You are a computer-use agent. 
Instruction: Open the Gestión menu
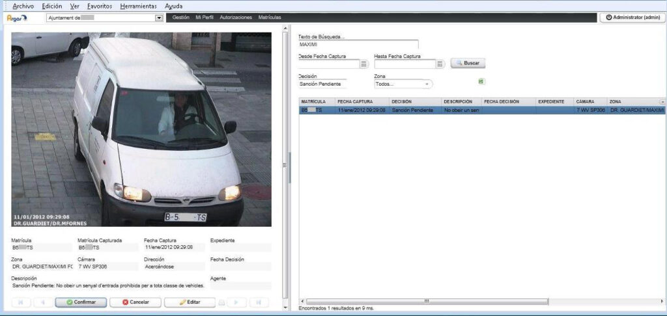pyautogui.click(x=181, y=18)
